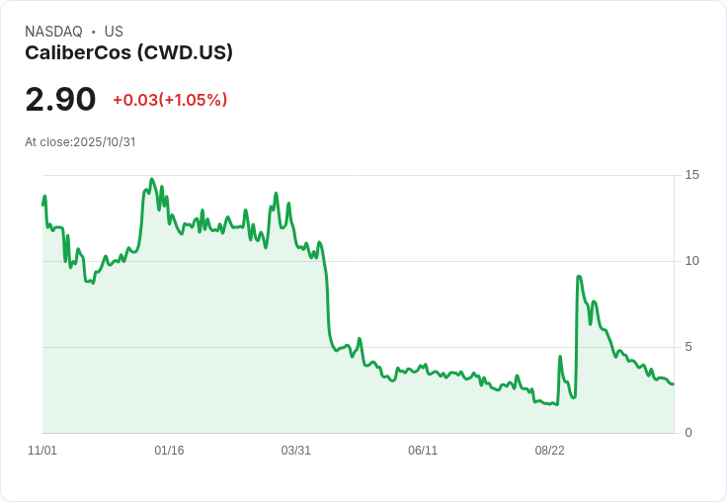
Task: Select the 01/16 date on the x-axis
Action: 169,451
